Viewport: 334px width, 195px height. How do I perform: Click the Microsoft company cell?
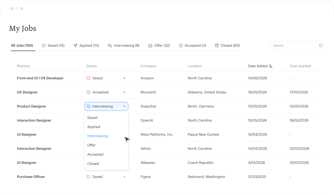coord(148,92)
